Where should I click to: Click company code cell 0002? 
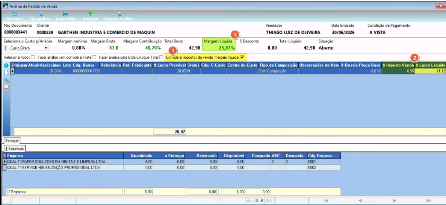pos(324,168)
